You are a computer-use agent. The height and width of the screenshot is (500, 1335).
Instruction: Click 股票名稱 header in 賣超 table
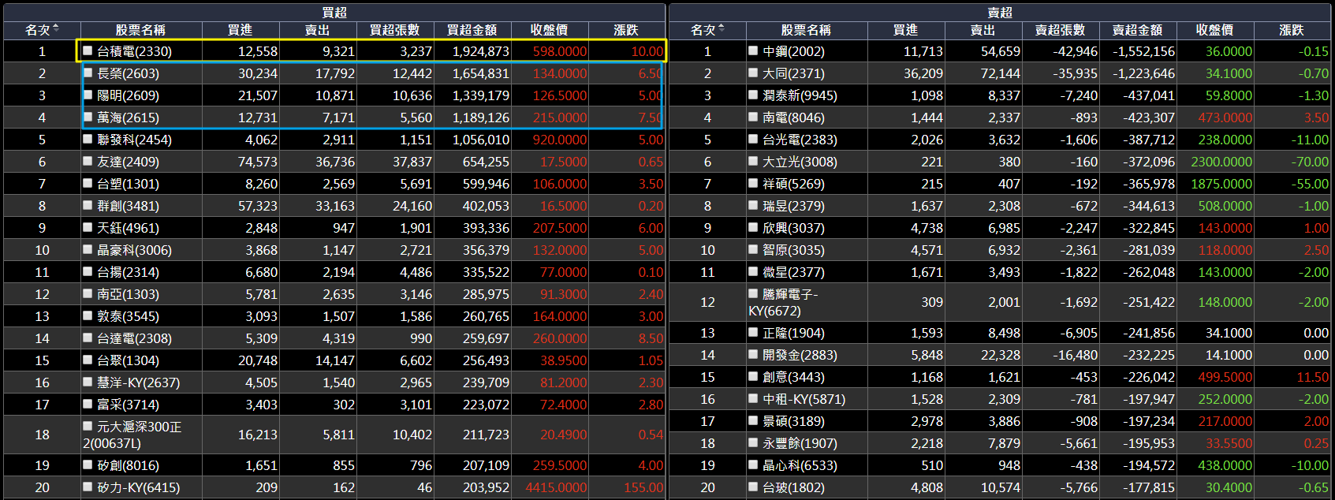point(806,30)
